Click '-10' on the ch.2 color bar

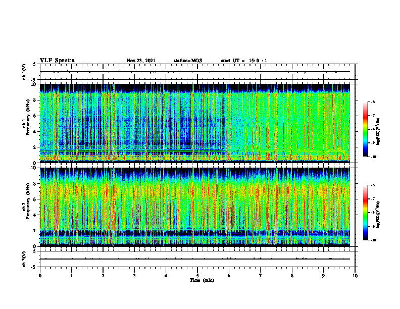(x=374, y=240)
